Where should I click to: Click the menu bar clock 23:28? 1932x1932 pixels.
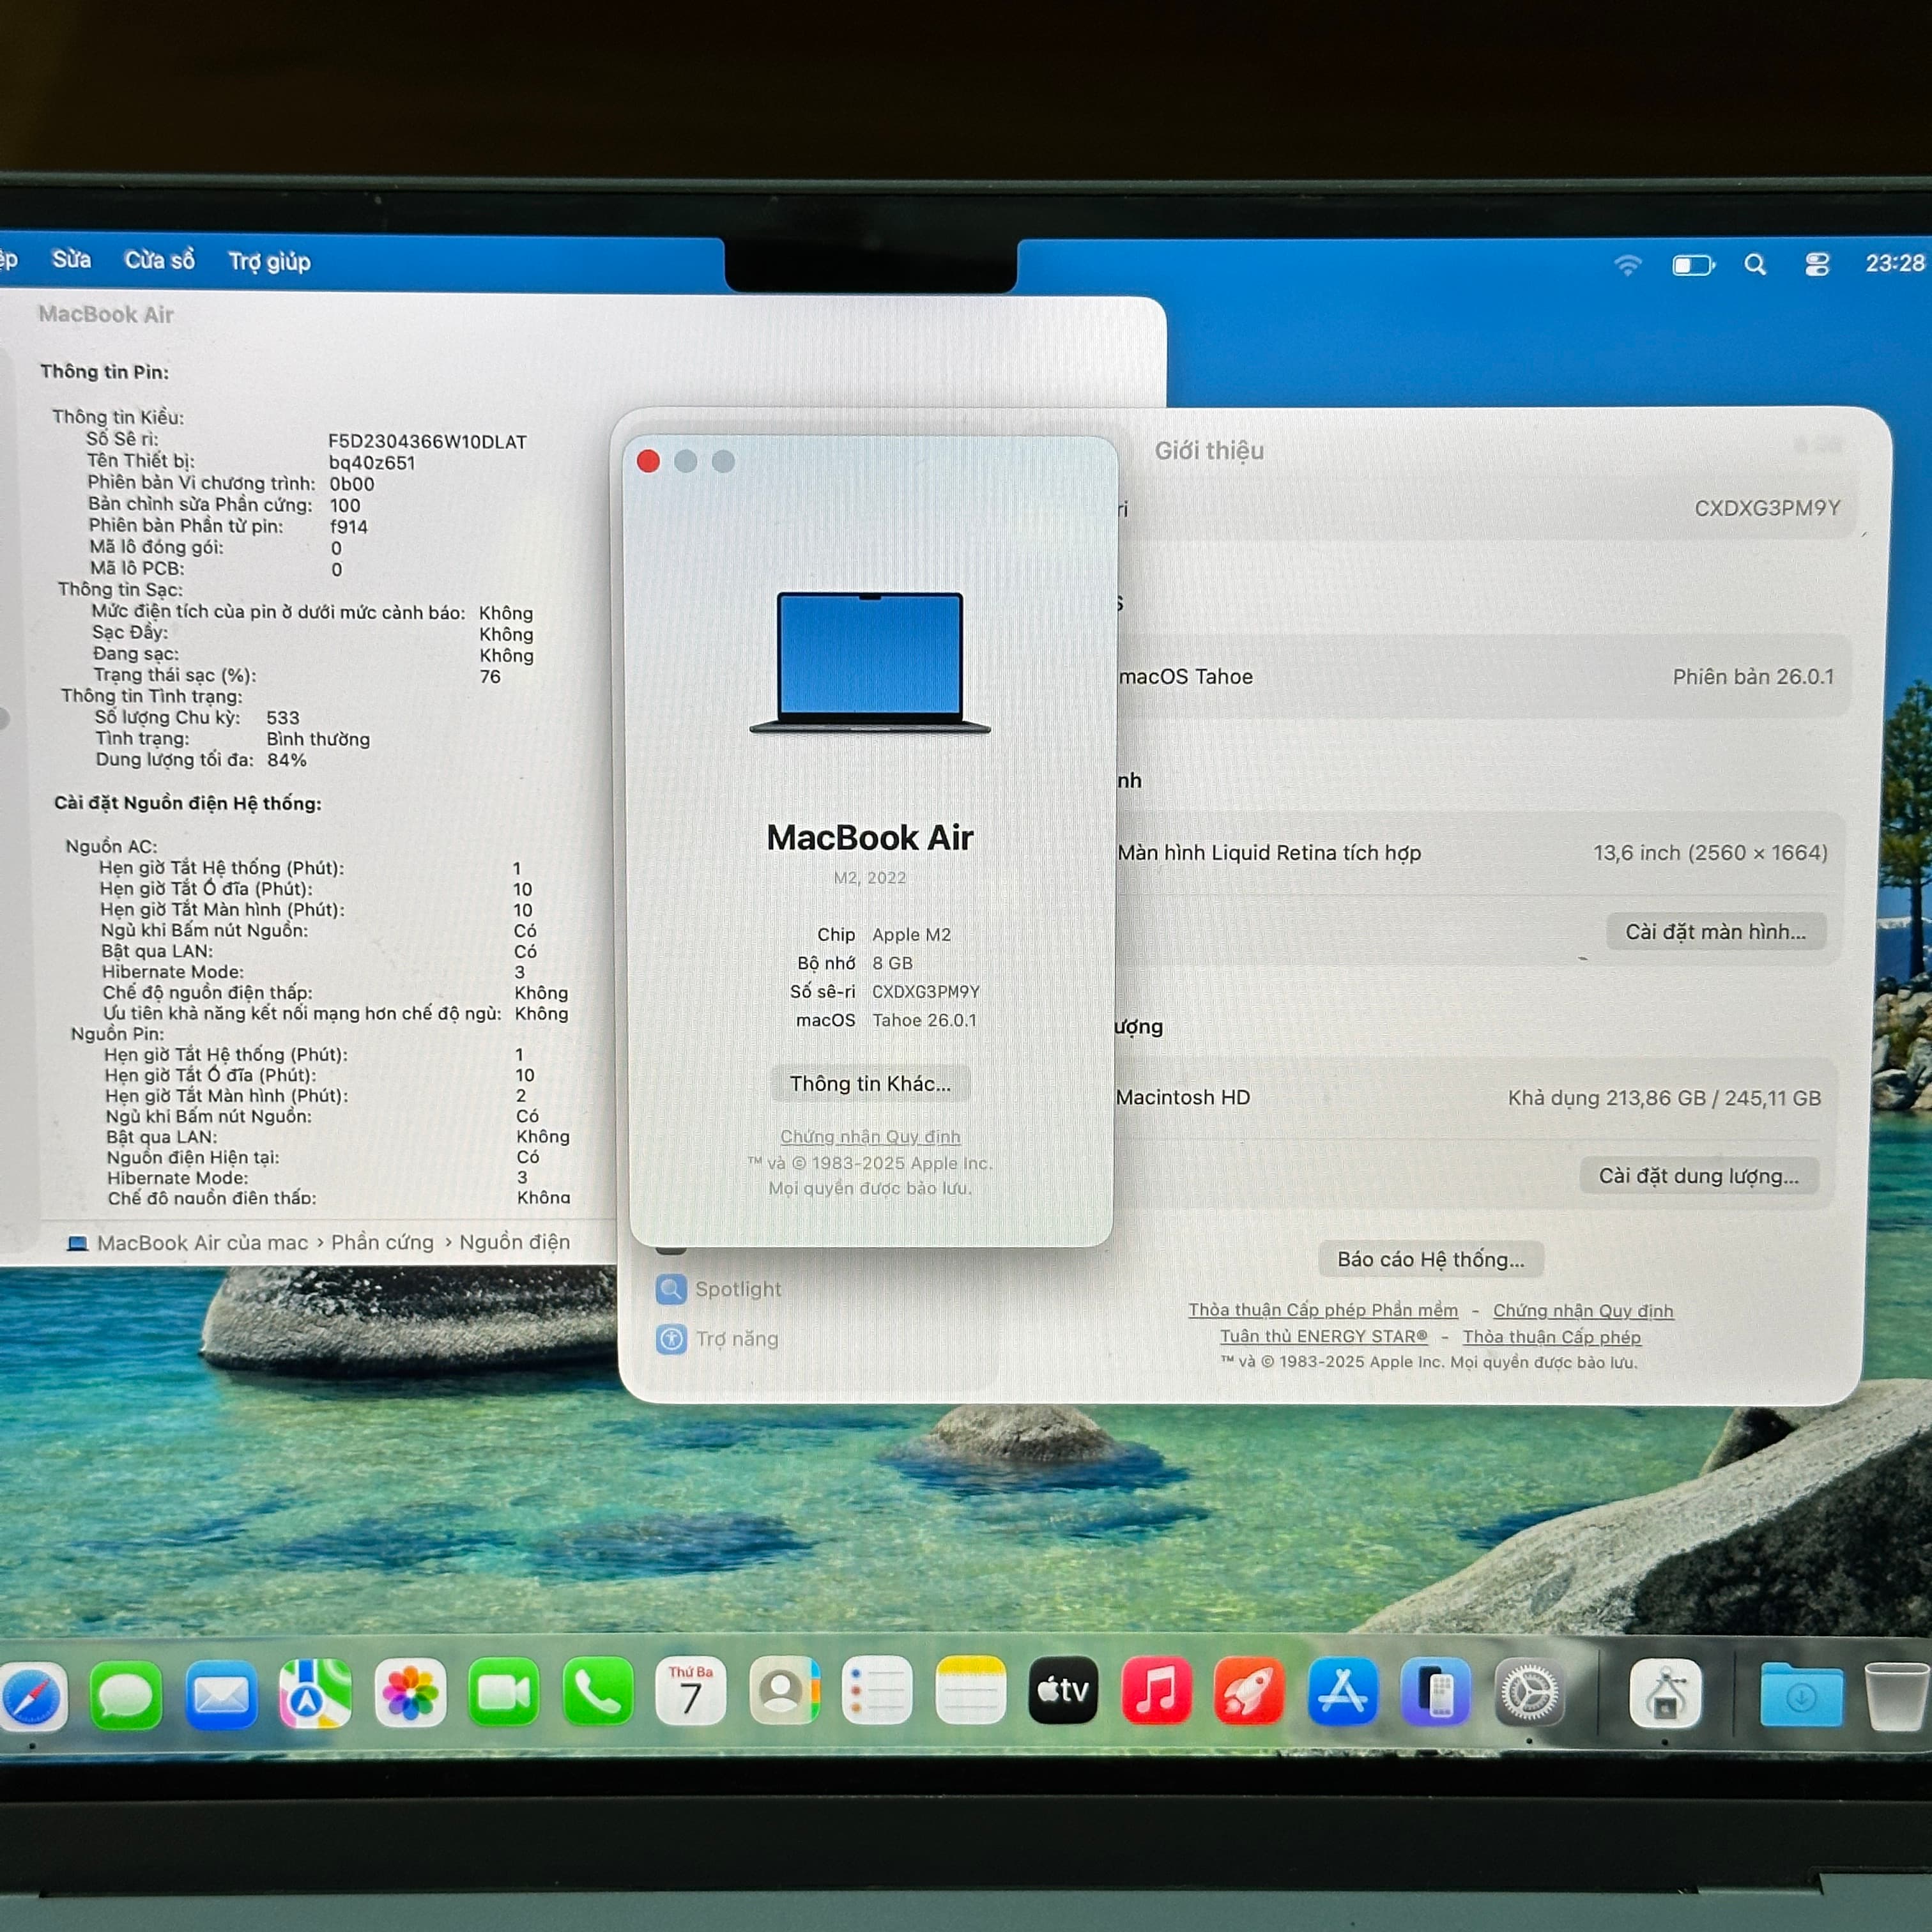tap(1895, 263)
